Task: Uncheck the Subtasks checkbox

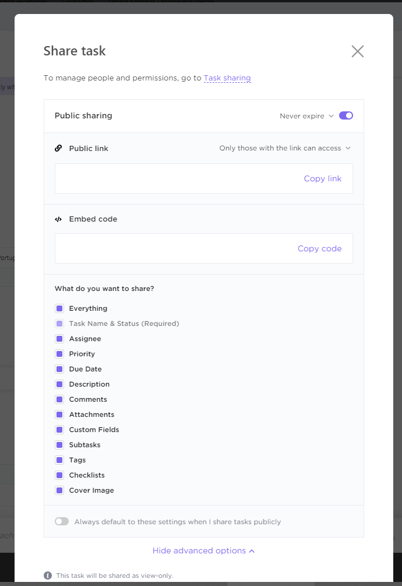Action: 59,445
